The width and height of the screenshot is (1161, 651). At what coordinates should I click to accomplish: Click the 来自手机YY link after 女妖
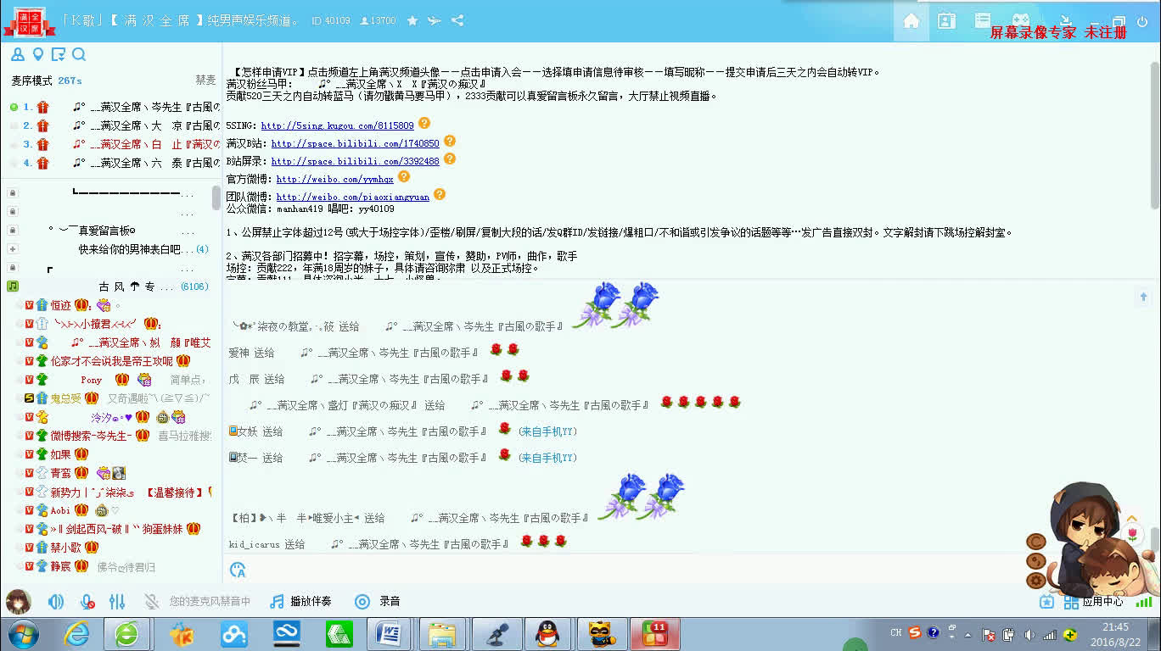548,431
